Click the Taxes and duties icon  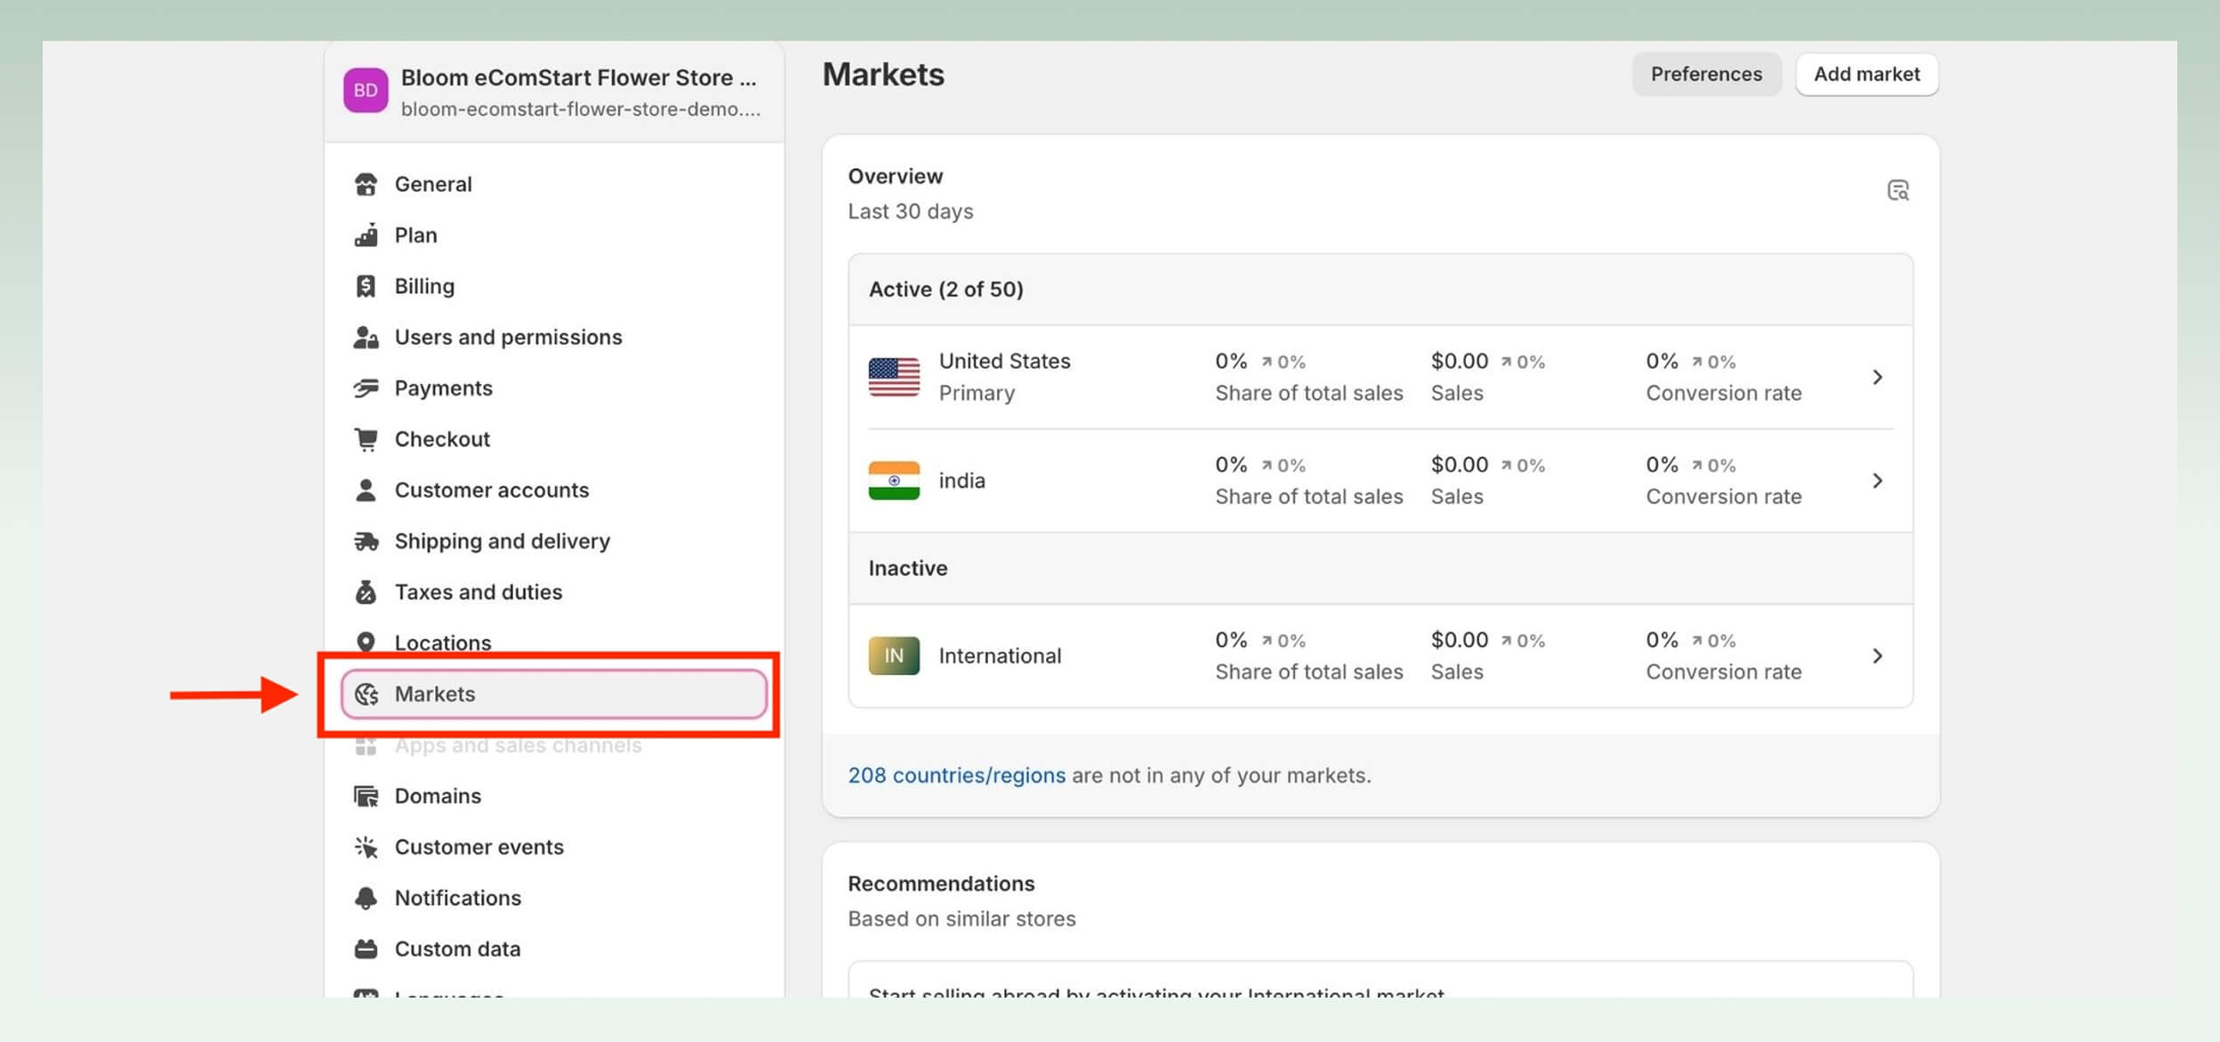[366, 592]
